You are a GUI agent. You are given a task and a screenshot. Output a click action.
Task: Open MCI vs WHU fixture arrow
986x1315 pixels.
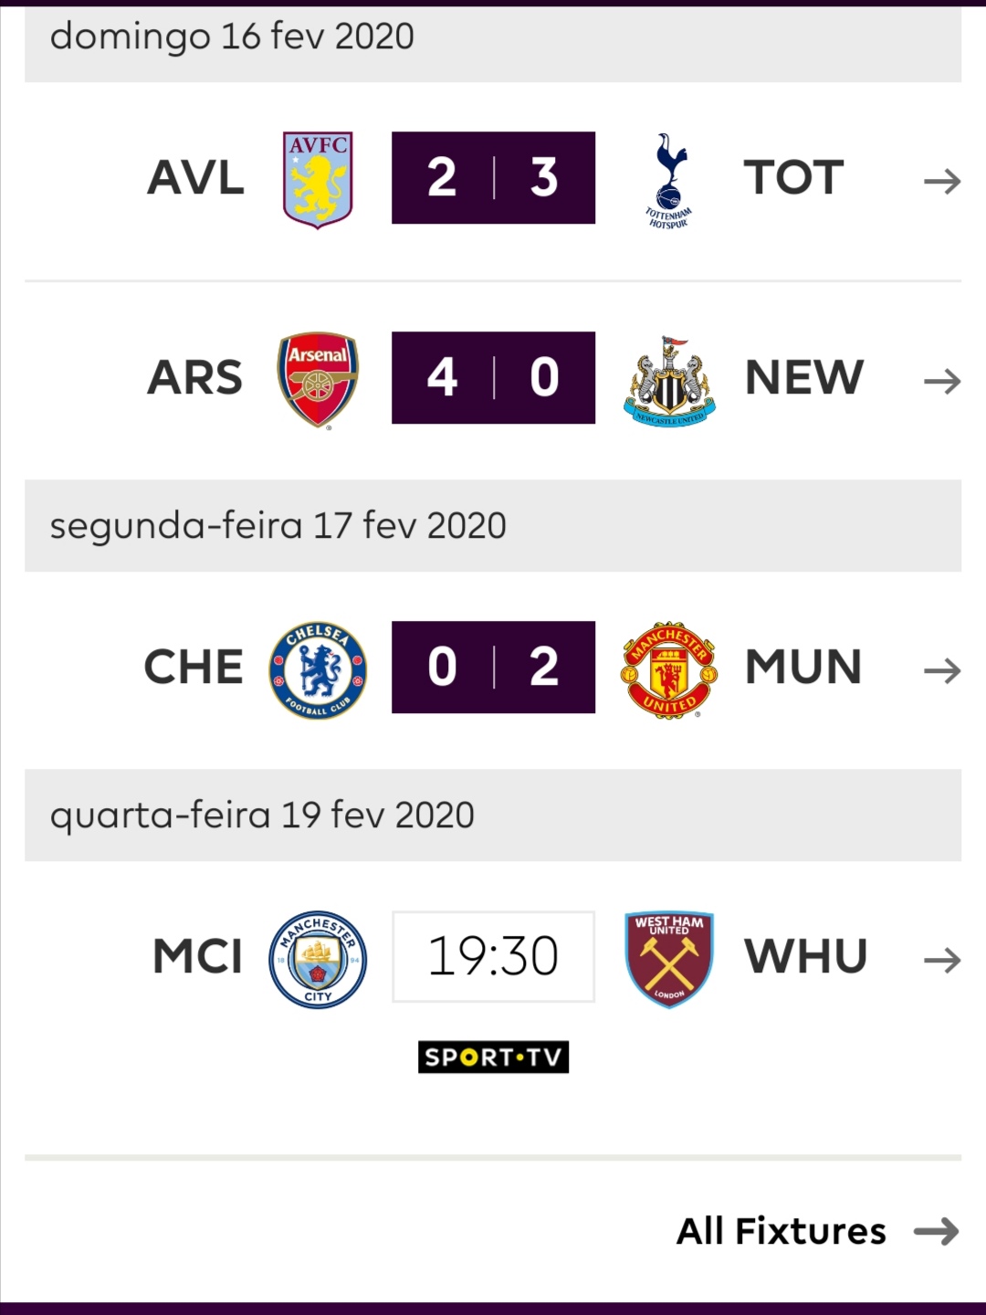pyautogui.click(x=942, y=961)
